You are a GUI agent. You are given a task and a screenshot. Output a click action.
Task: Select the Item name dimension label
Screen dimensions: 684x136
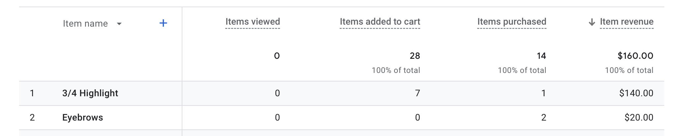[x=85, y=24]
